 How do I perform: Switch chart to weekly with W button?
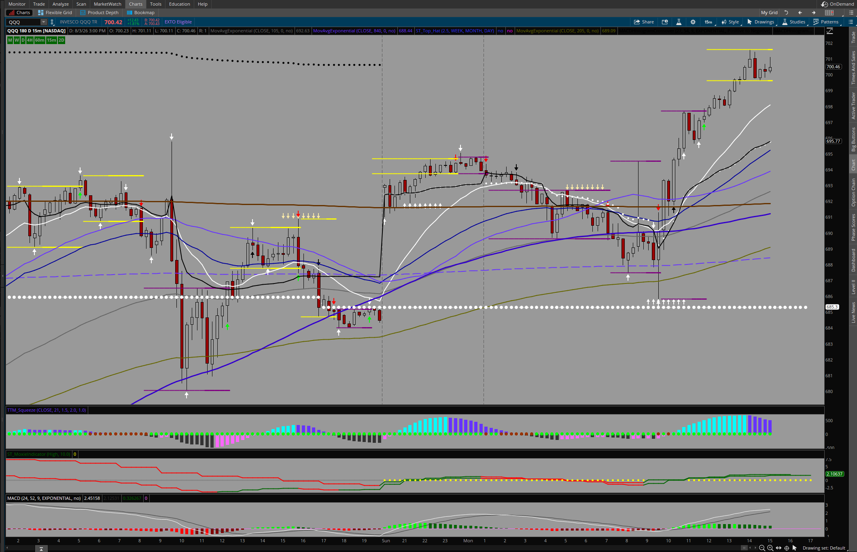pyautogui.click(x=17, y=40)
